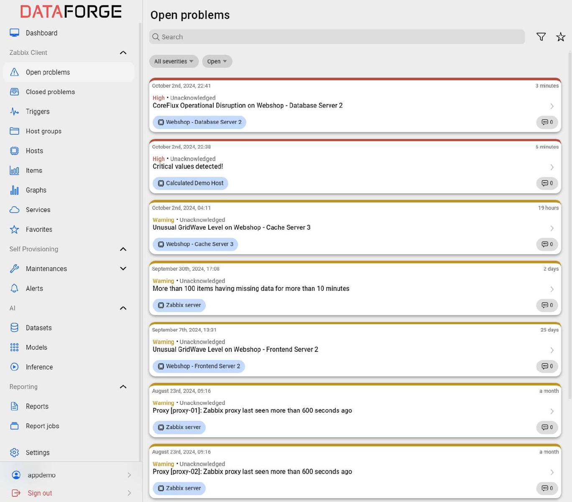Open the All severities dropdown
The height and width of the screenshot is (502, 572).
(x=174, y=61)
